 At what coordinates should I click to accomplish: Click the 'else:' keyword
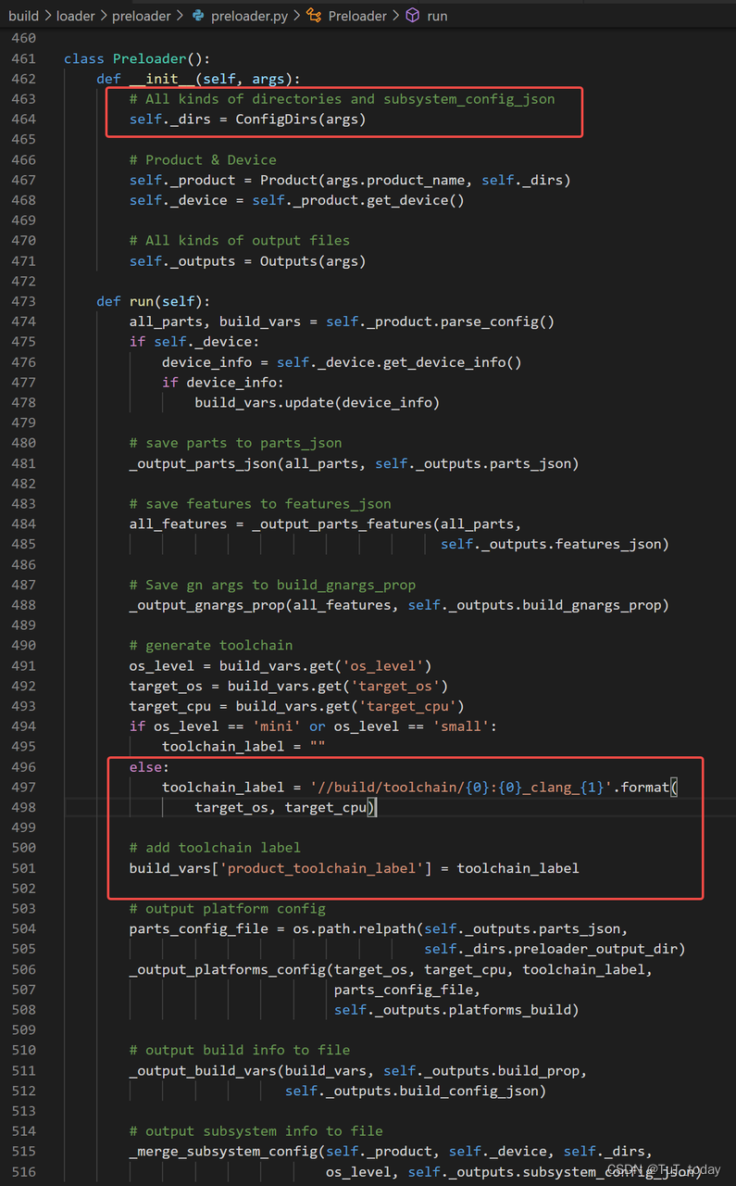[150, 766]
